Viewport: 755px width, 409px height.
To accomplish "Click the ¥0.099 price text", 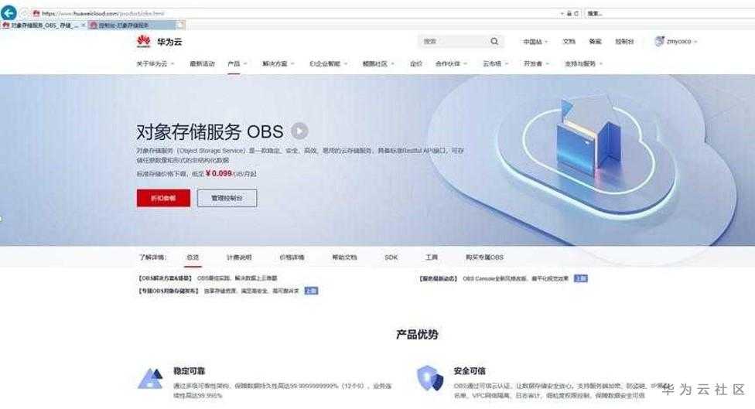I will [x=219, y=173].
